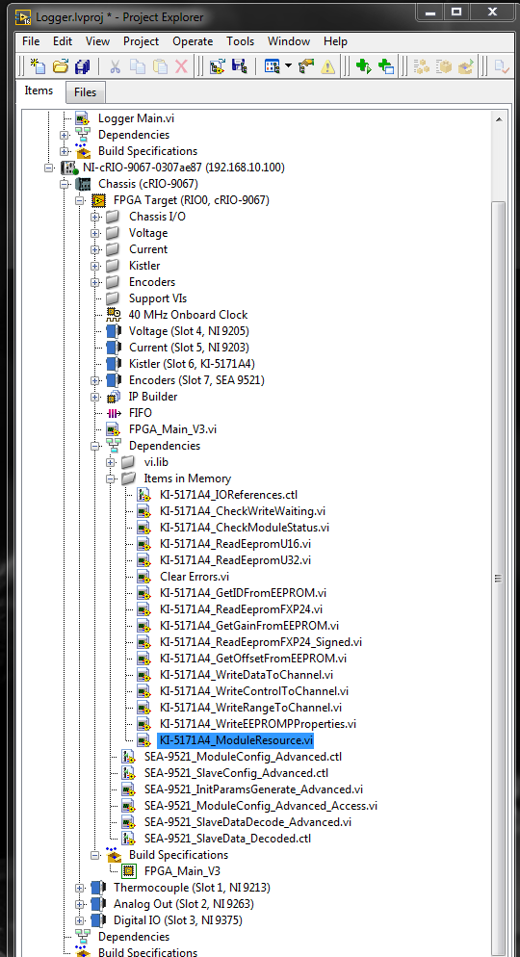Viewport: 520px width, 957px height.
Task: Open the File menu
Action: tap(31, 41)
